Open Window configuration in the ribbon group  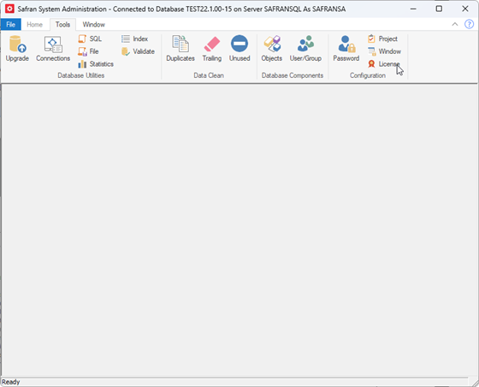tap(384, 51)
